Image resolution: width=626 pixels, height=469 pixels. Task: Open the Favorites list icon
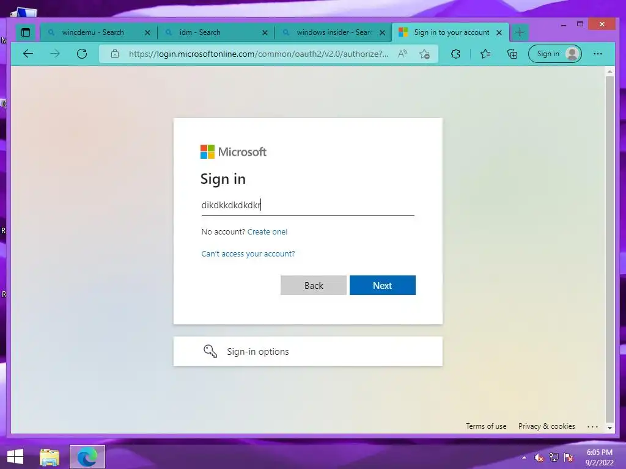485,54
